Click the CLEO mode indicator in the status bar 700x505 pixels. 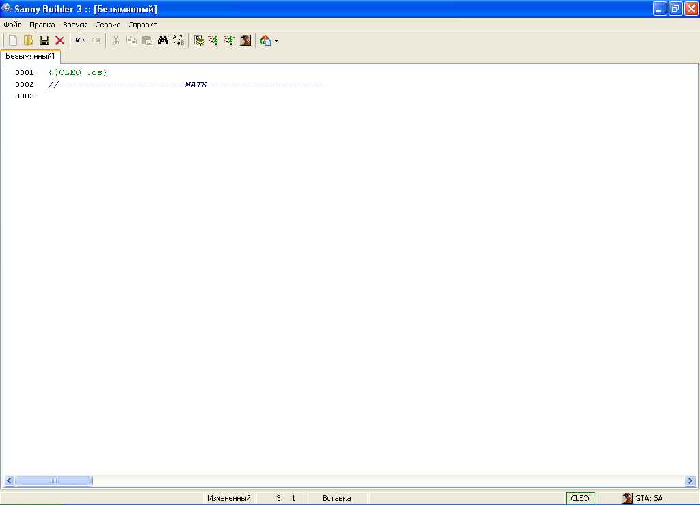[580, 498]
